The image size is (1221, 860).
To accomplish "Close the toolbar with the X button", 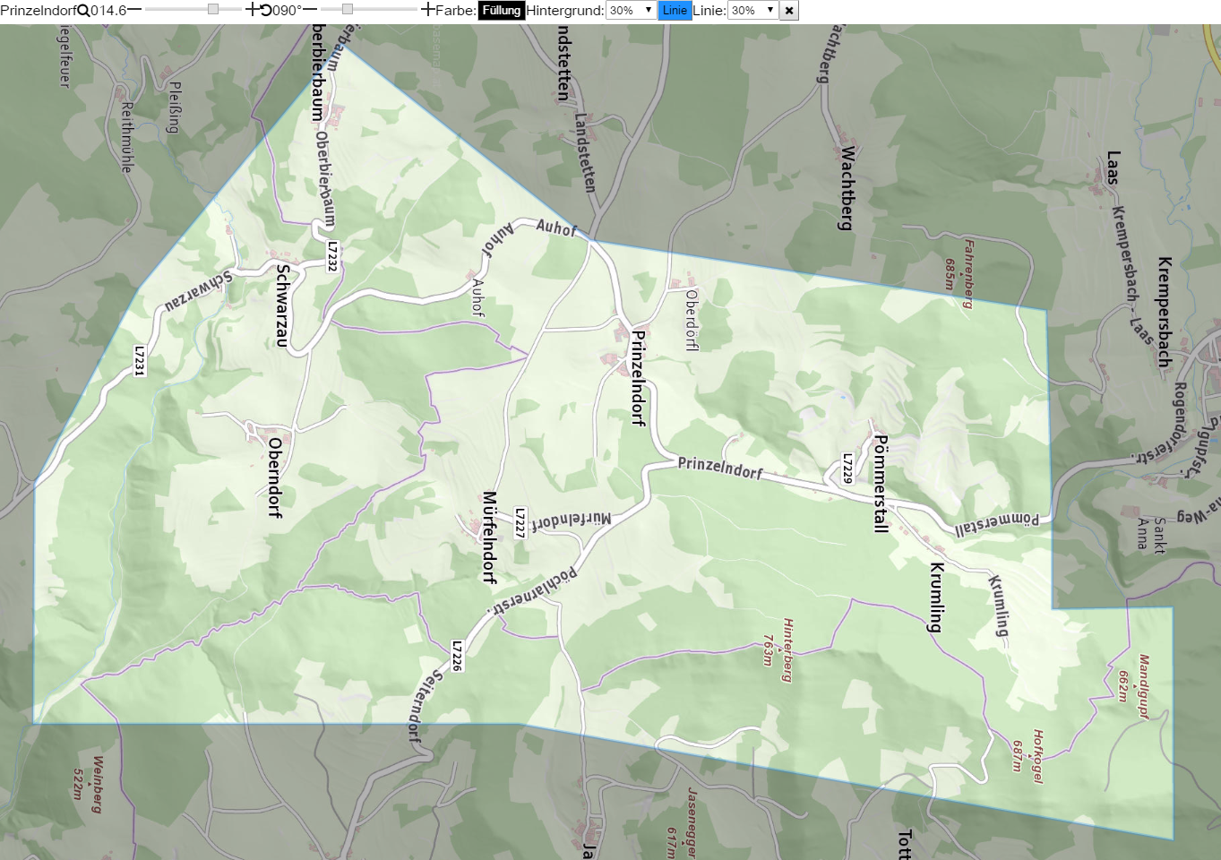I will pos(789,11).
